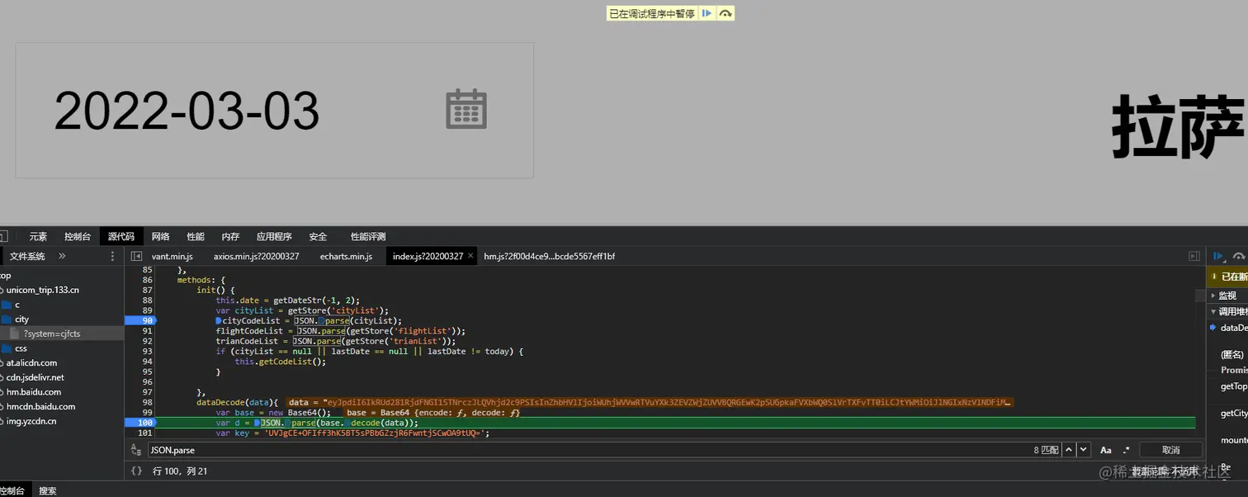Open the city folder in tree
Screen dimensions: 1248x497
(21, 319)
